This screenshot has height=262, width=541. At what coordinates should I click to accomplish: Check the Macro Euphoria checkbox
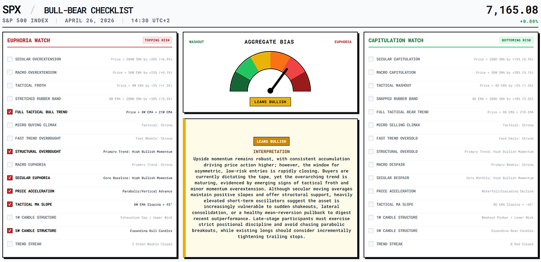pos(10,165)
